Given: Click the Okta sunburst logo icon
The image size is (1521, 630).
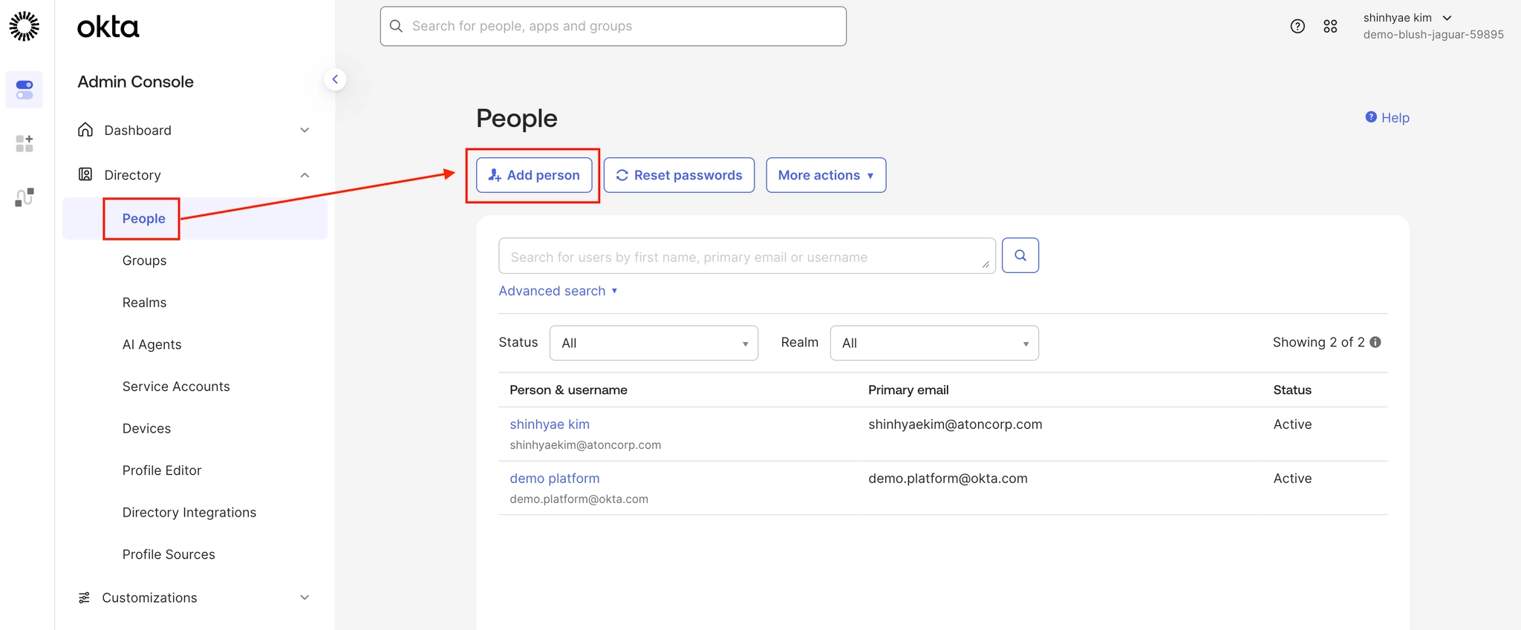Looking at the screenshot, I should click(x=25, y=26).
